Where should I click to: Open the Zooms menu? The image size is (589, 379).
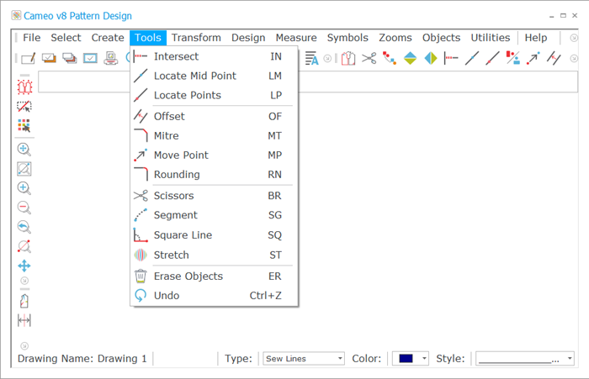point(395,38)
